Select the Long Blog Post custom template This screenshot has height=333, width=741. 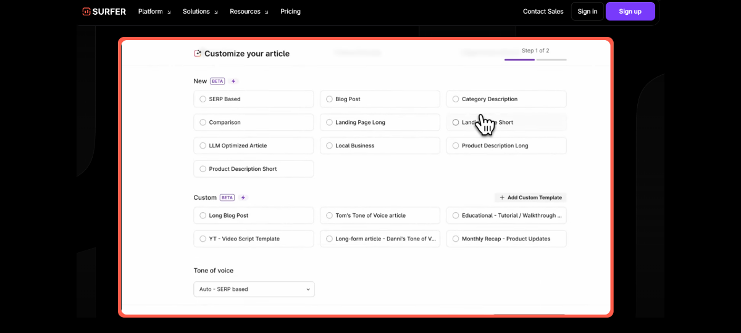(203, 216)
